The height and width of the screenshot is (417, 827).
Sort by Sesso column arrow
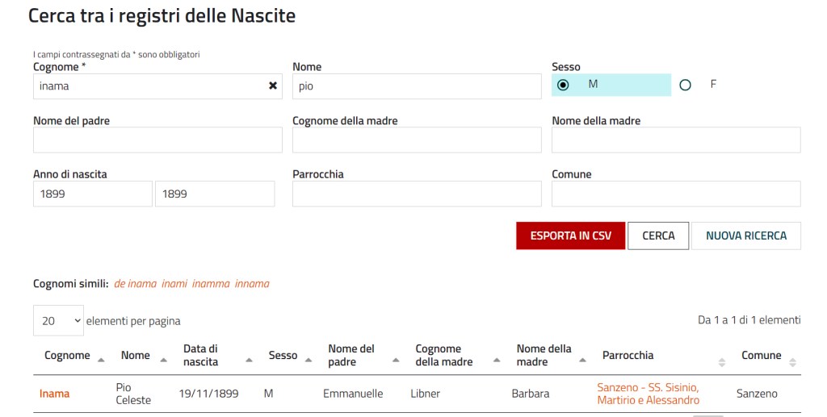pyautogui.click(x=309, y=359)
